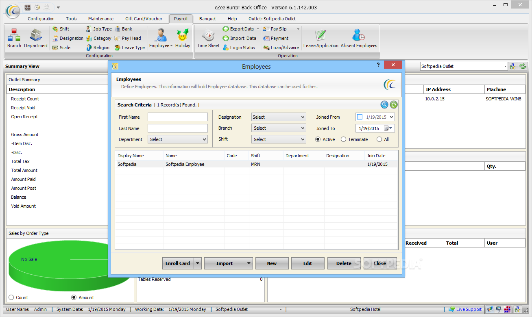Click the 10.0.2.15 IP address cell
The image size is (532, 317).
coord(434,99)
